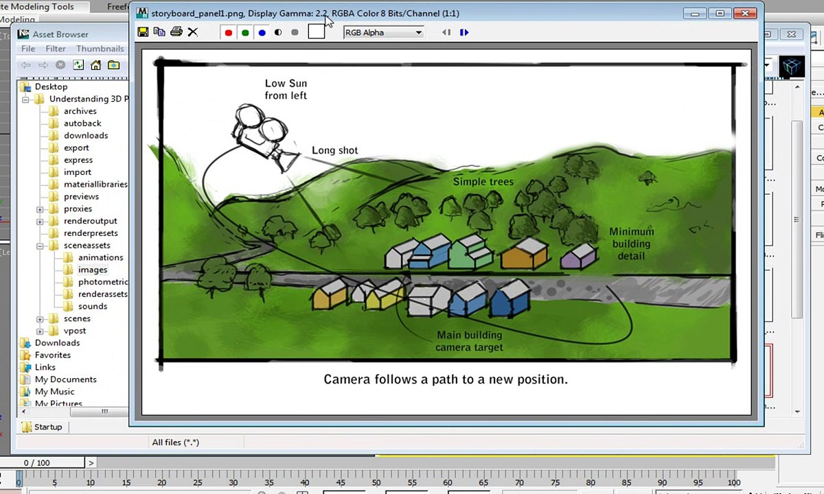This screenshot has height=494, width=824.
Task: Toggle the monochrome display button
Action: (x=295, y=32)
